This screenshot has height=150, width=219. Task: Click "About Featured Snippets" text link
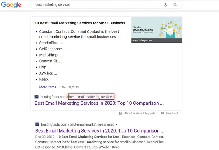click(x=140, y=113)
